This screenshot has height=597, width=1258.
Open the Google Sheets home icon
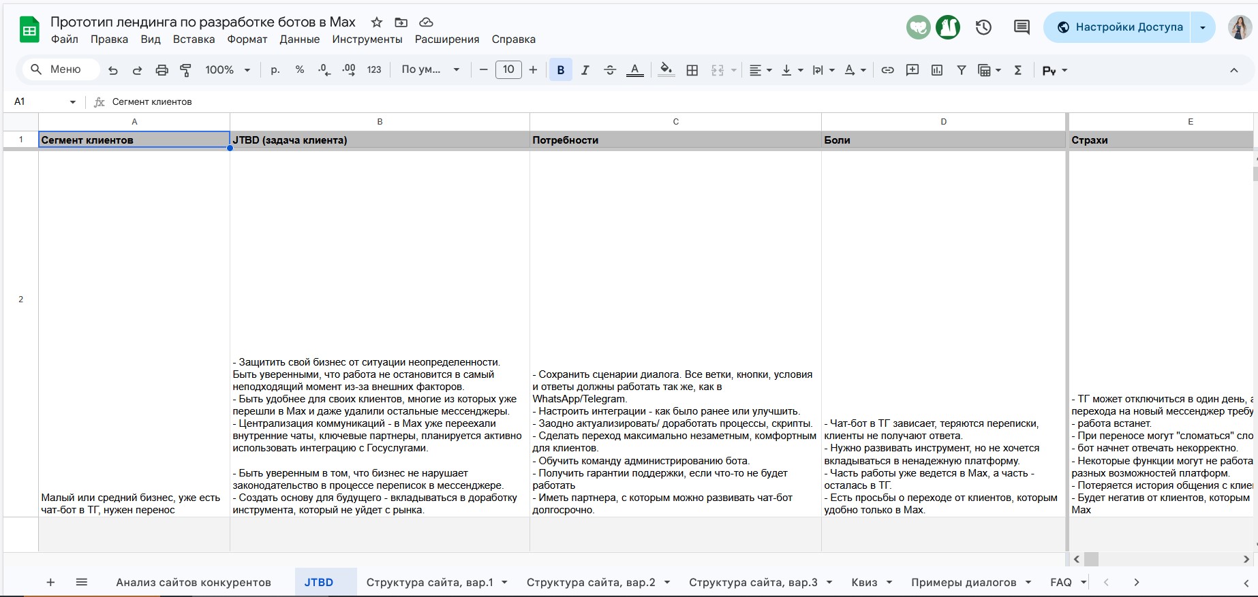[29, 30]
